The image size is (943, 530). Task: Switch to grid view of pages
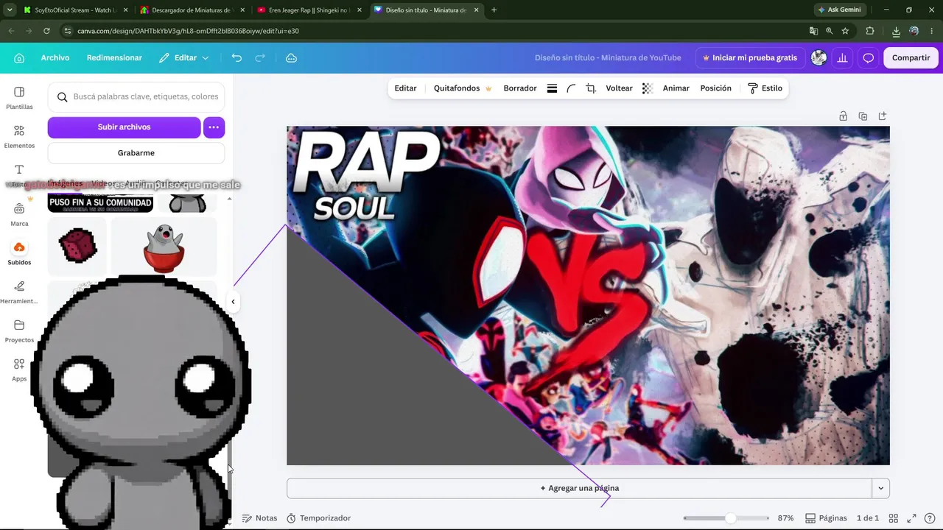click(893, 518)
